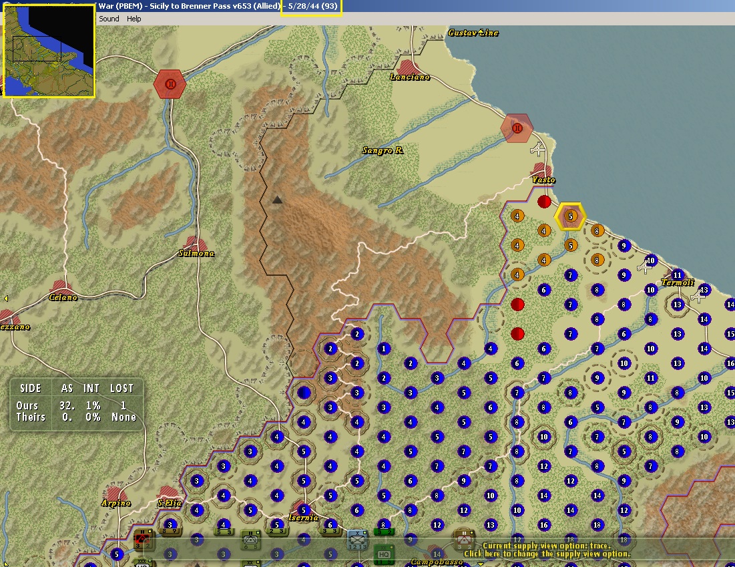Screen dimensions: 735x567
Task: Select the yellow-highlighted hex with supply 5
Action: [570, 216]
